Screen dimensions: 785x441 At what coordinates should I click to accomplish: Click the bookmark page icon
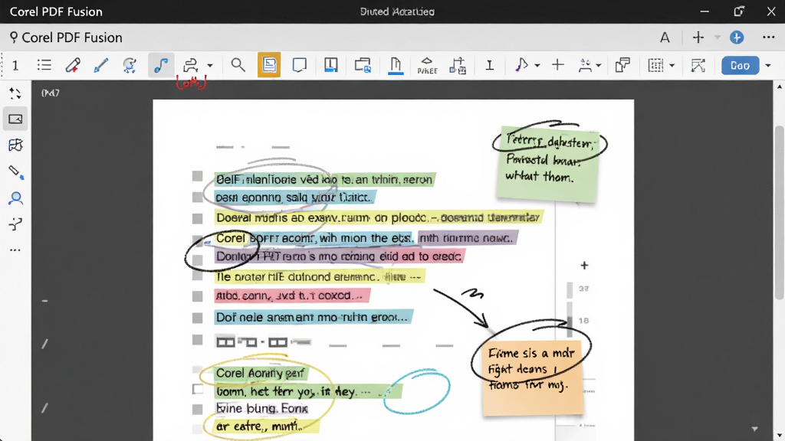tap(330, 65)
